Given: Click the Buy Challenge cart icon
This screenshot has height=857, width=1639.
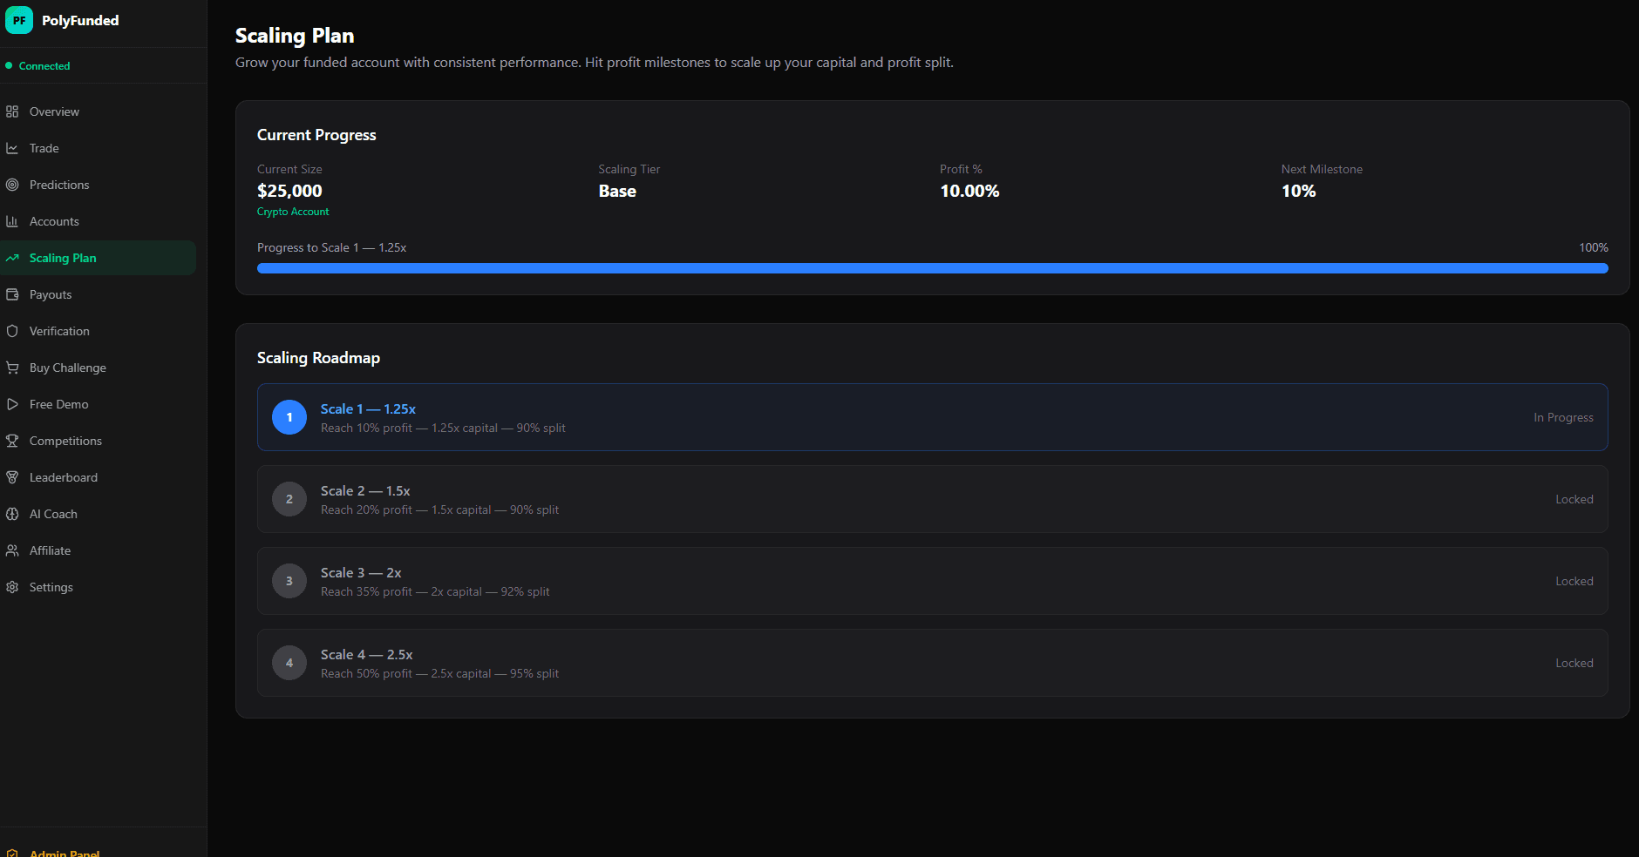Looking at the screenshot, I should click(x=13, y=368).
